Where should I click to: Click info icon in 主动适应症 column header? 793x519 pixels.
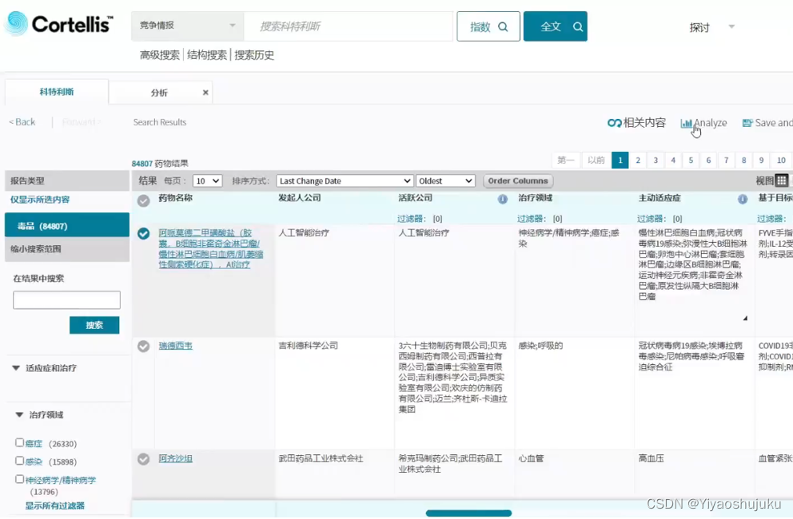point(743,199)
